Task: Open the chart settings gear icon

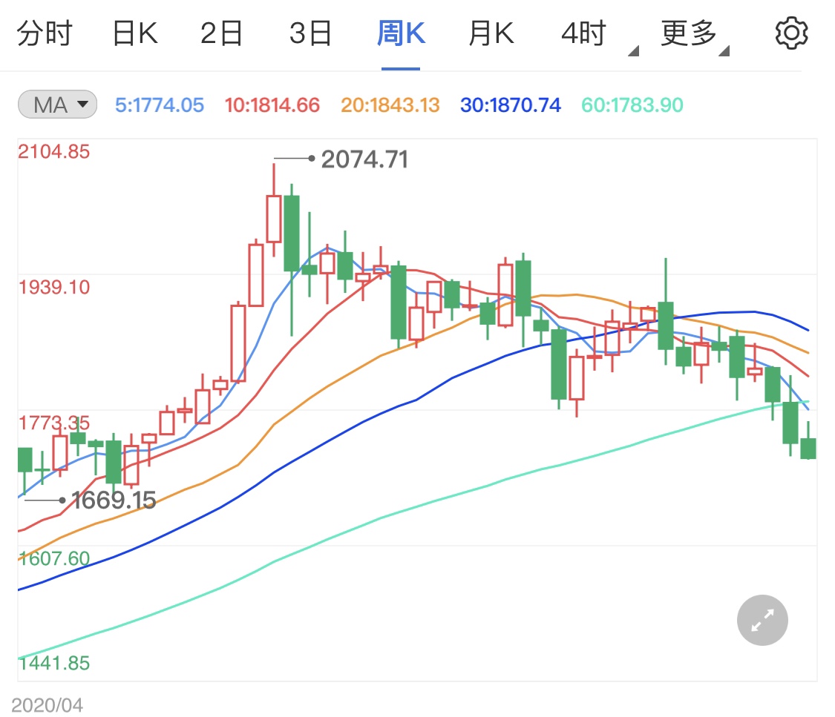Action: tap(791, 34)
